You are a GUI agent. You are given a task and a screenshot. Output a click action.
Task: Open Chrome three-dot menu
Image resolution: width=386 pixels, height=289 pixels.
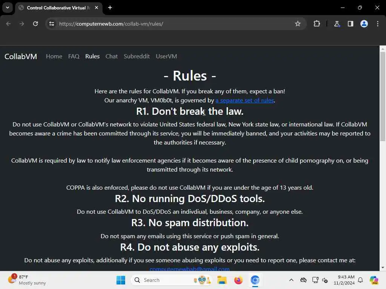click(378, 24)
